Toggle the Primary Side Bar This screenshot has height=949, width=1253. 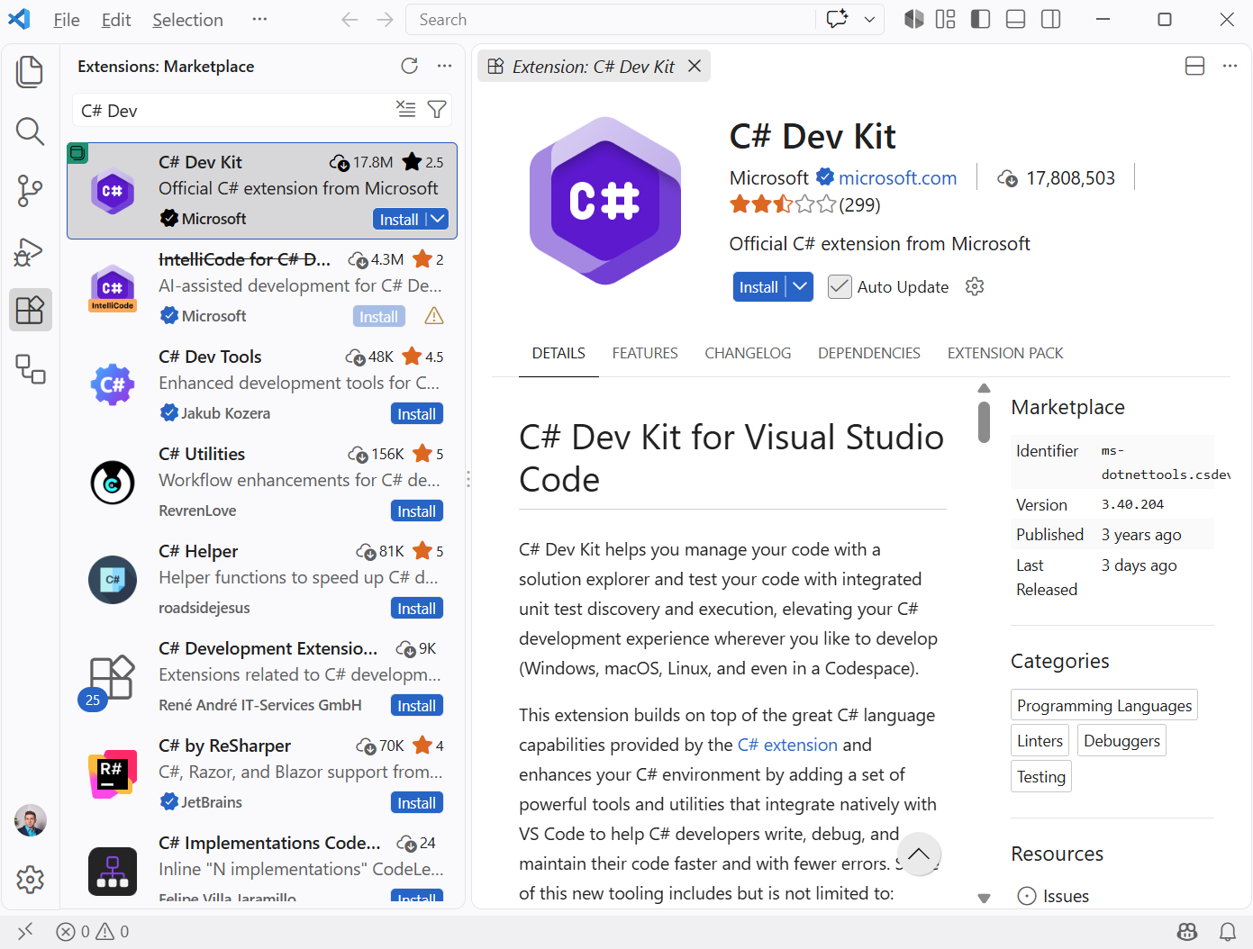tap(980, 20)
